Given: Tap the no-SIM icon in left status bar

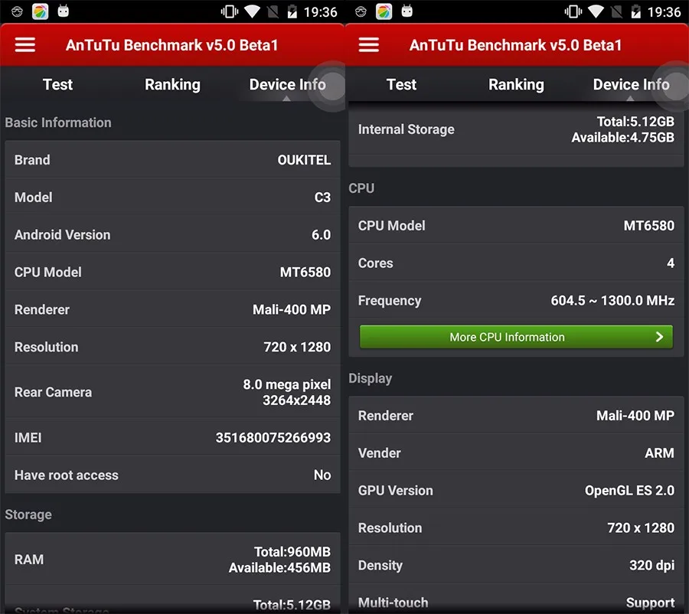Looking at the screenshot, I should click(273, 11).
